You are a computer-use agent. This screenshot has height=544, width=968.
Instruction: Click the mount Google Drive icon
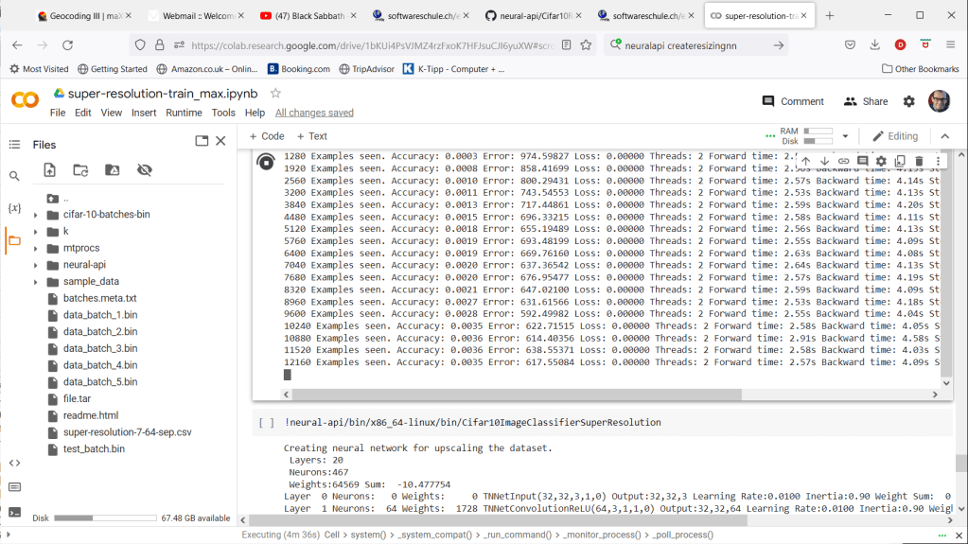(113, 170)
